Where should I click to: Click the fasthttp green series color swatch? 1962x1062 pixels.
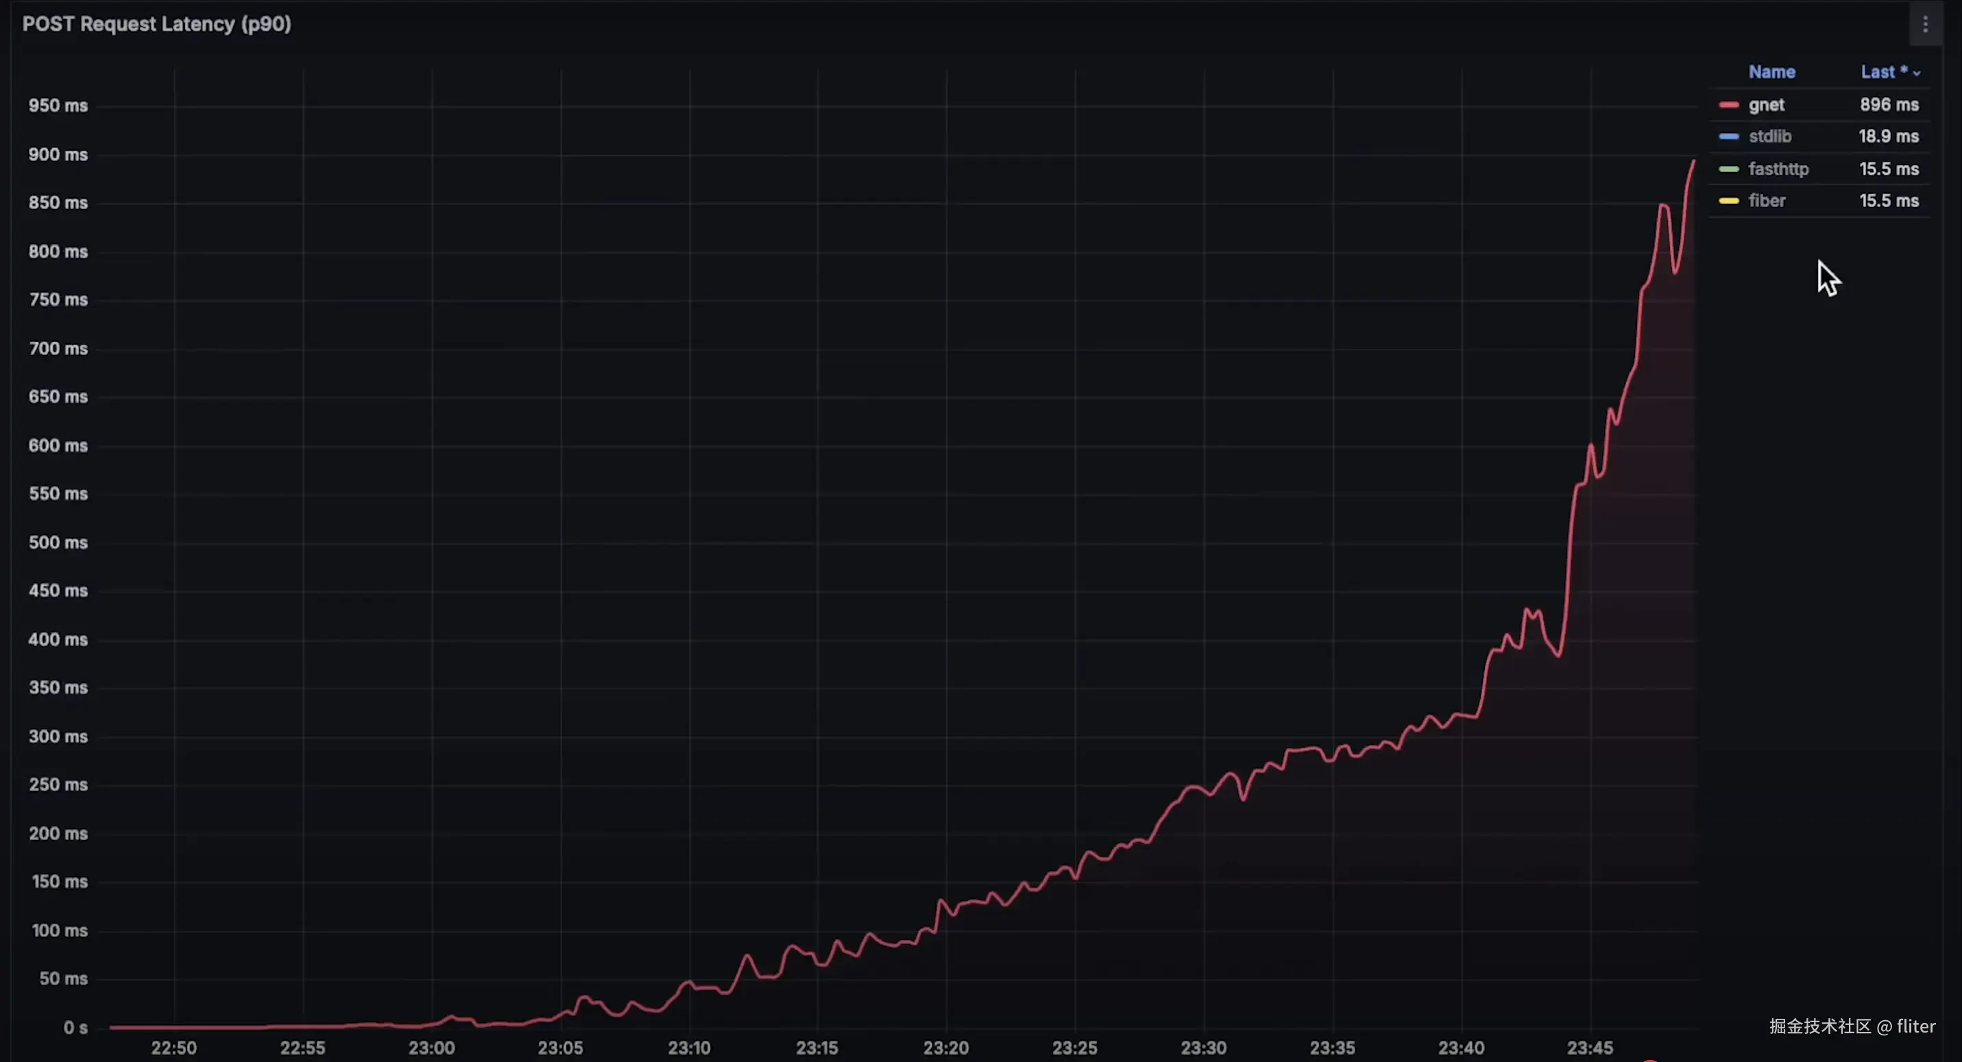coord(1728,169)
